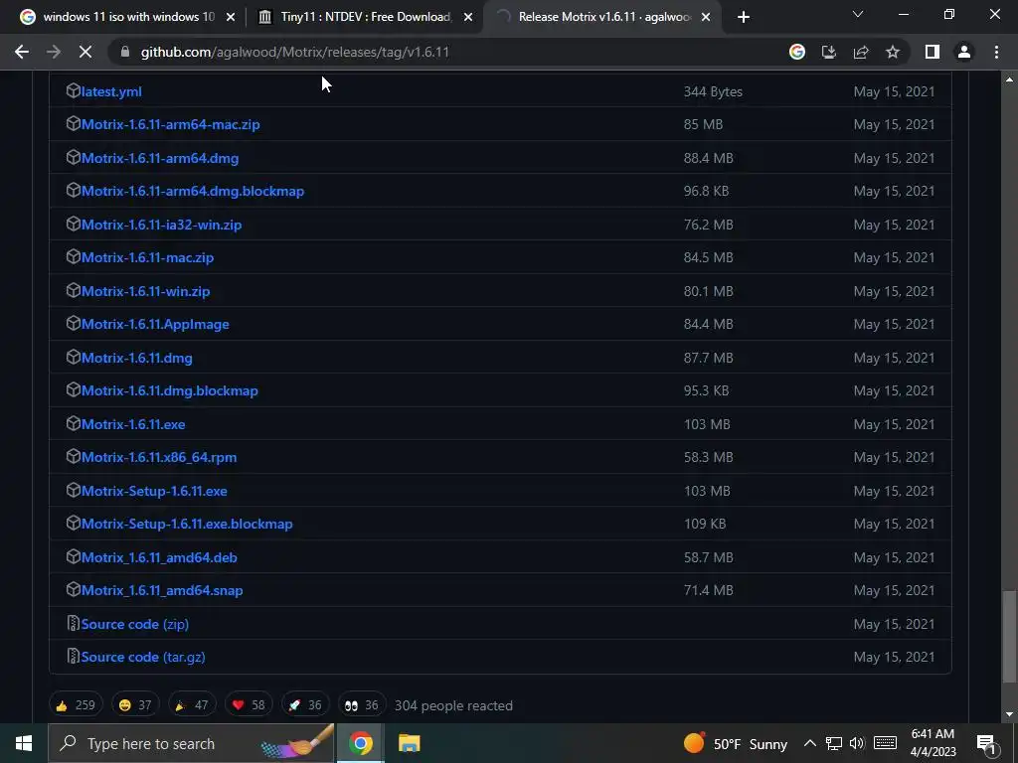Click the eyes reaction 36
This screenshot has width=1018, height=763.
pyautogui.click(x=362, y=705)
